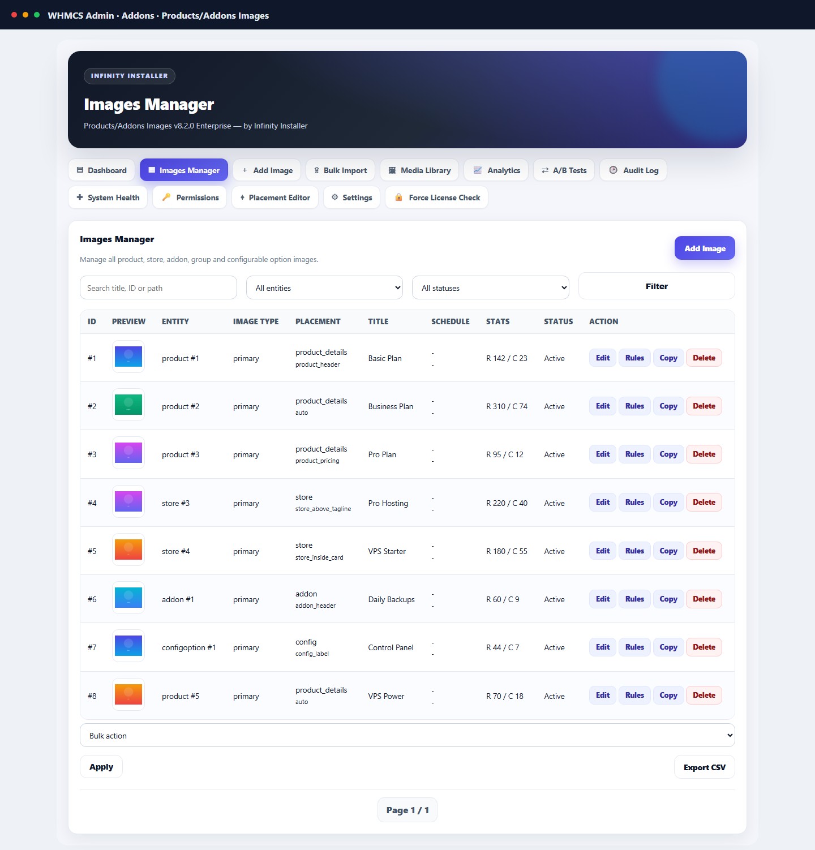Delete the VPS Power image
Image resolution: width=815 pixels, height=850 pixels.
[704, 695]
